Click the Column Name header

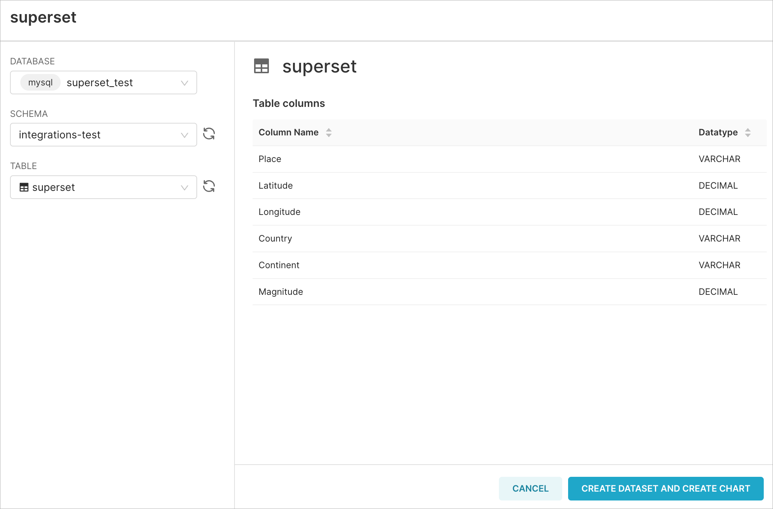[x=288, y=132]
